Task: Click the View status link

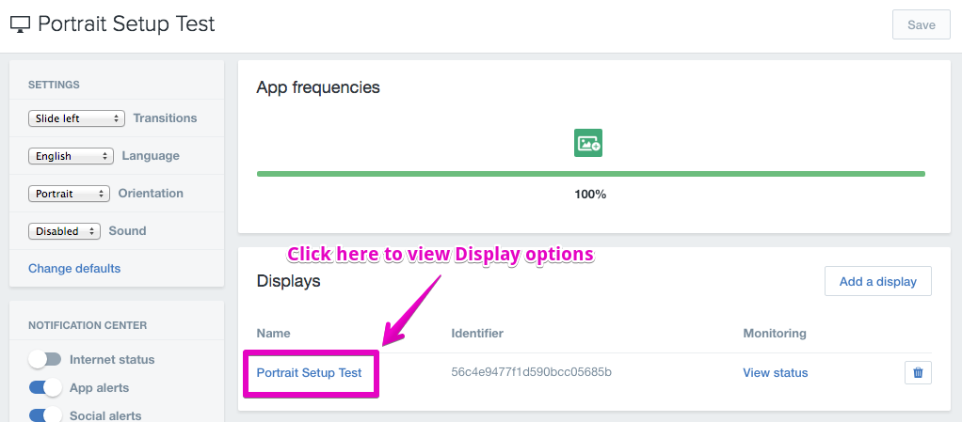Action: 776,372
